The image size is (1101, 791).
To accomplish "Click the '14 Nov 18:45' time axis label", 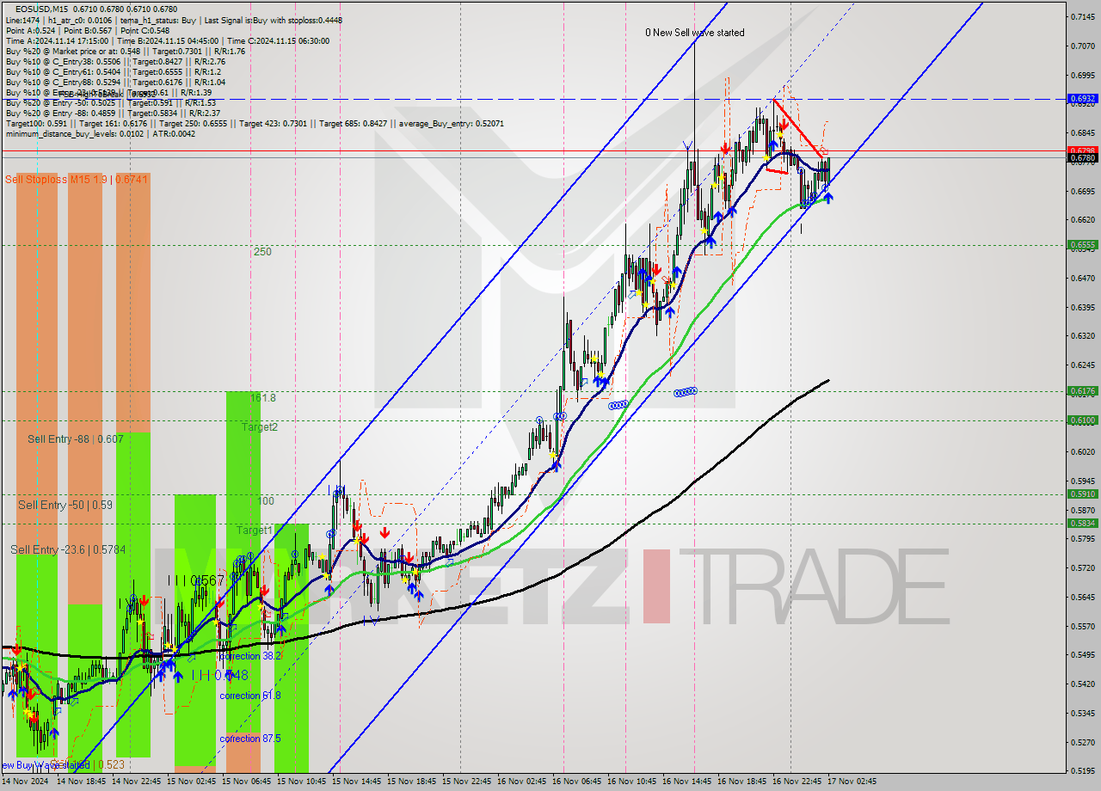I will tap(82, 782).
